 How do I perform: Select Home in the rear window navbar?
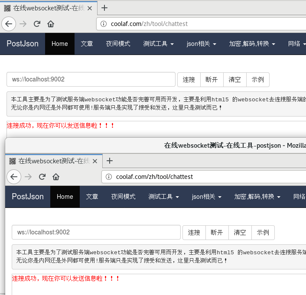(x=60, y=44)
